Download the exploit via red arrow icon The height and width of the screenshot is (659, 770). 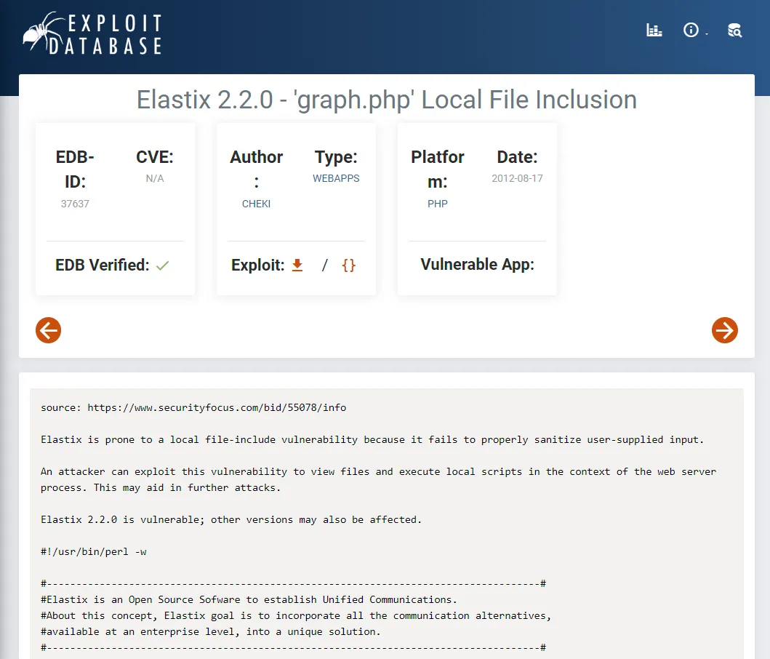[x=297, y=265]
